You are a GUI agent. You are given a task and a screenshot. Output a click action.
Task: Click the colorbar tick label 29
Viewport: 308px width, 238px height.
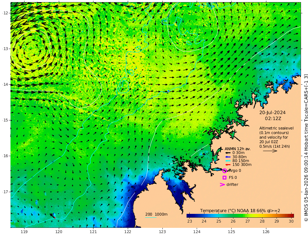click(277, 221)
